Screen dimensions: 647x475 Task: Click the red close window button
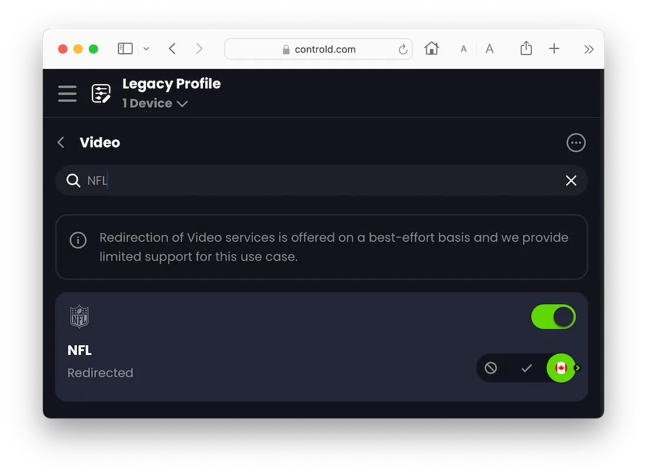(x=63, y=49)
